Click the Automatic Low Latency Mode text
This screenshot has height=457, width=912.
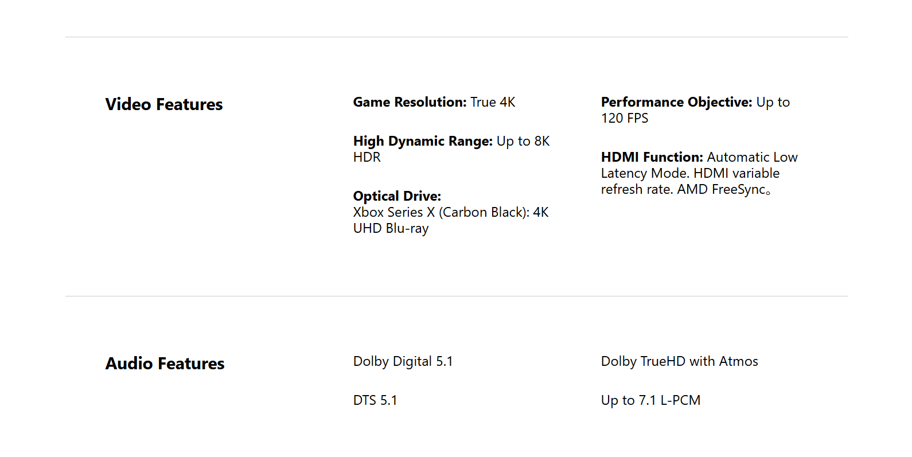(699, 165)
